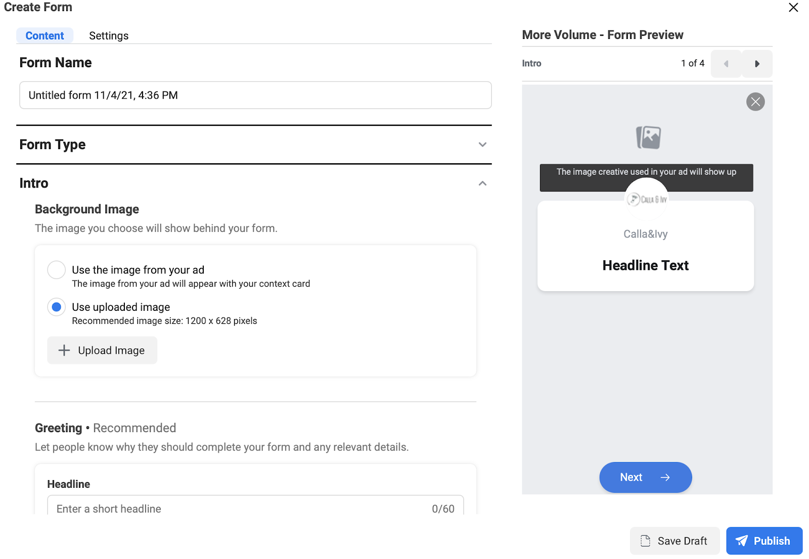Focus the Headline input field
The height and width of the screenshot is (559, 809).
pos(255,506)
